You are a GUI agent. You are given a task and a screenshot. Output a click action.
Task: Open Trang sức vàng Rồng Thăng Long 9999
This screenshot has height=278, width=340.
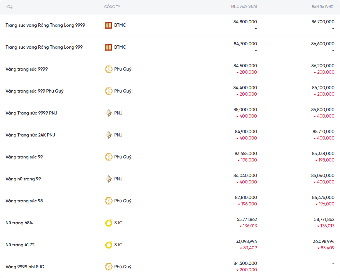tap(45, 25)
